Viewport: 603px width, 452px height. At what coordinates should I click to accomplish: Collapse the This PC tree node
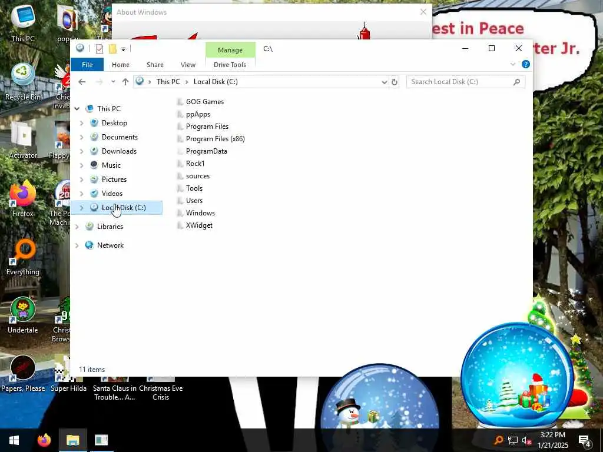pyautogui.click(x=77, y=109)
